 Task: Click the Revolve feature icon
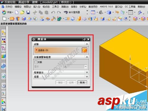(x=18, y=19)
